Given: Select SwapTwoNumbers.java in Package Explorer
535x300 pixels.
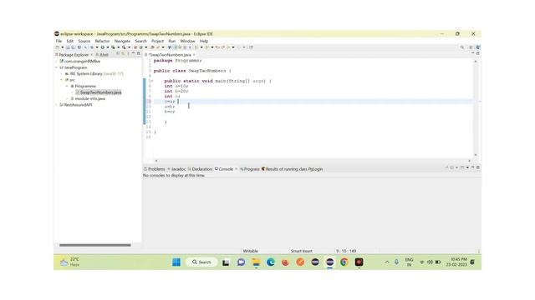Looking at the screenshot, I should coord(99,92).
